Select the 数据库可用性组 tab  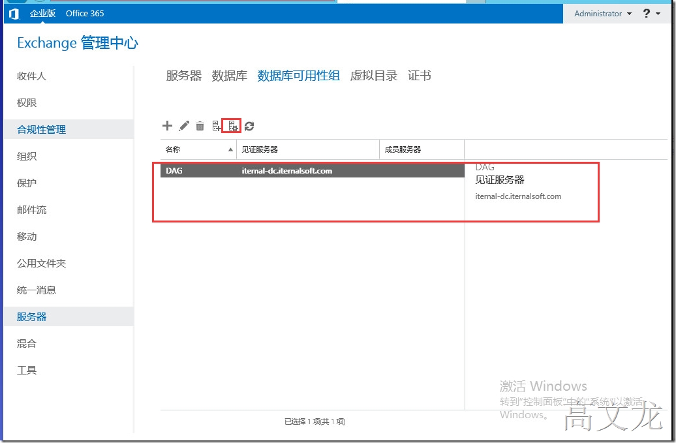coord(298,76)
